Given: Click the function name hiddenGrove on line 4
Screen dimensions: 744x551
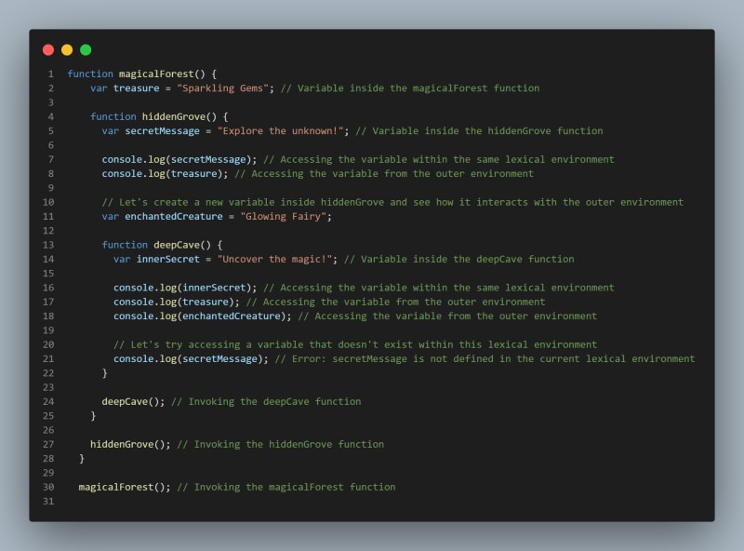Looking at the screenshot, I should coord(174,116).
